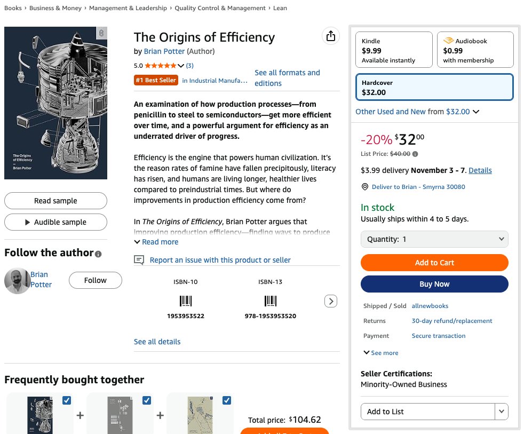524x434 pixels.
Task: Open the Lean category breadcrumb link
Action: pyautogui.click(x=280, y=8)
